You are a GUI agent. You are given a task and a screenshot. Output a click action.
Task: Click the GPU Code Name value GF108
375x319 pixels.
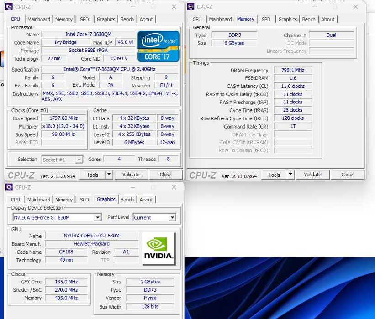[66, 252]
